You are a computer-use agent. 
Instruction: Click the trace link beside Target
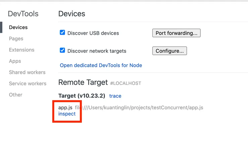(115, 96)
